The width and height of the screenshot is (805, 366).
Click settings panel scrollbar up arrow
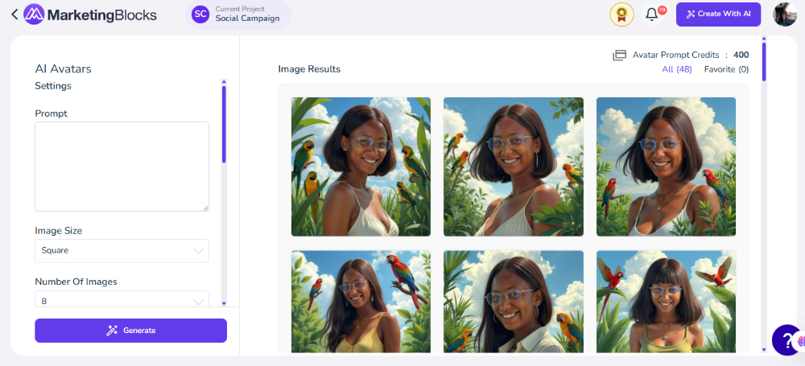[224, 81]
